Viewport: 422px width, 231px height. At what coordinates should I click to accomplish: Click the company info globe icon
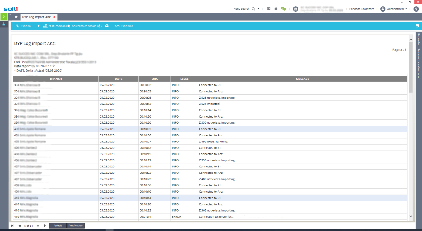click(x=295, y=9)
